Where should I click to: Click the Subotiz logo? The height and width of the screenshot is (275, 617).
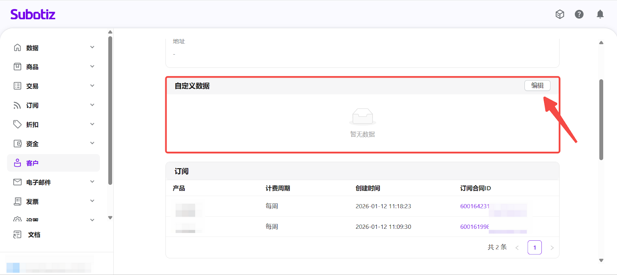tap(33, 15)
